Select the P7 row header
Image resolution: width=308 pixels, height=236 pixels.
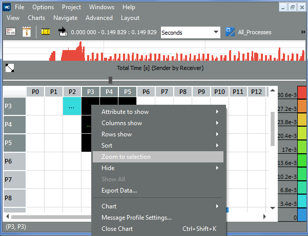(x=14, y=180)
